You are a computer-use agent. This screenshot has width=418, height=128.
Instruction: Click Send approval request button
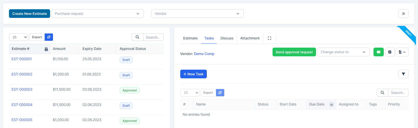coord(294,52)
